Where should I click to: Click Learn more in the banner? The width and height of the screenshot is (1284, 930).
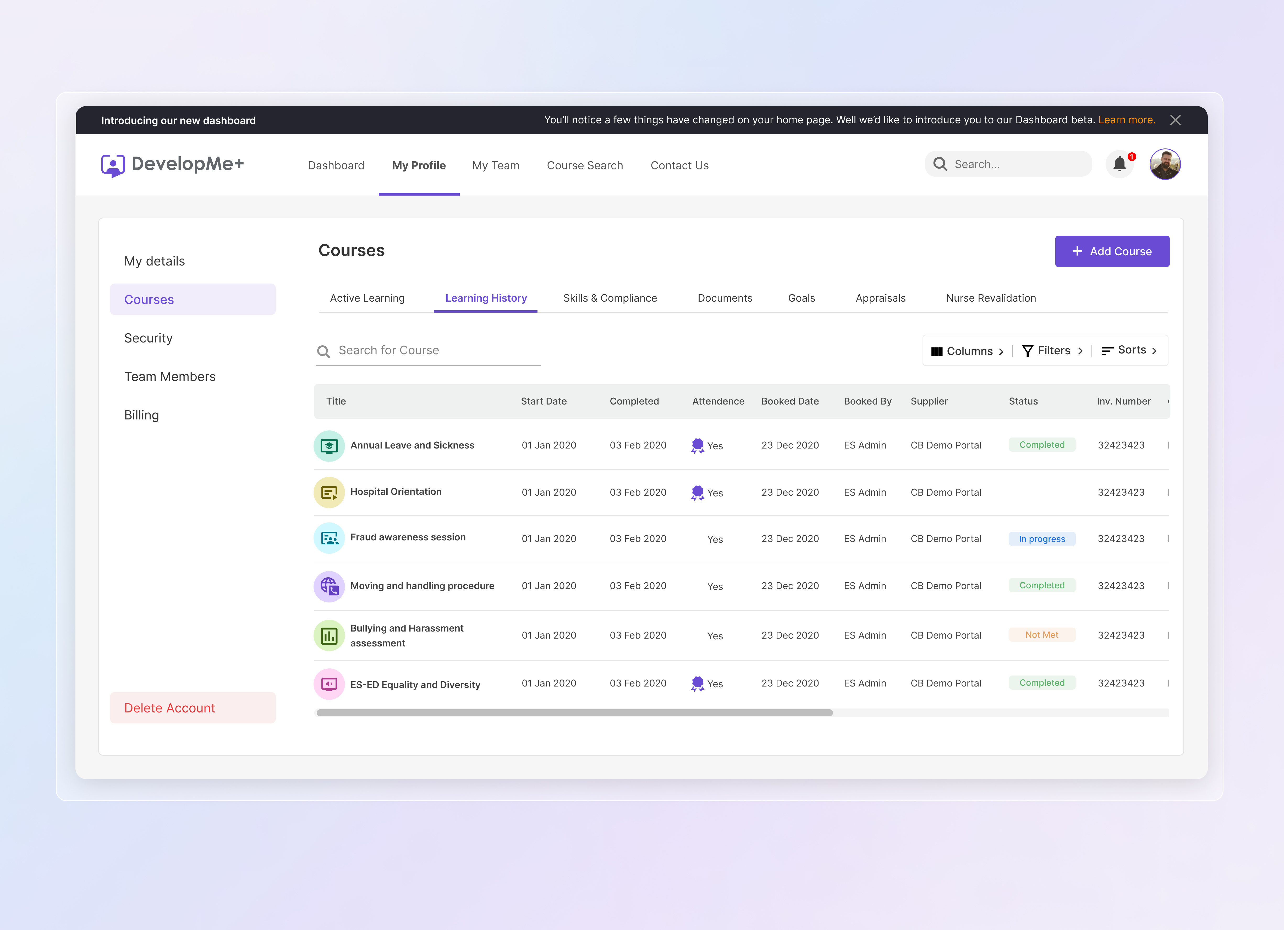click(1127, 119)
